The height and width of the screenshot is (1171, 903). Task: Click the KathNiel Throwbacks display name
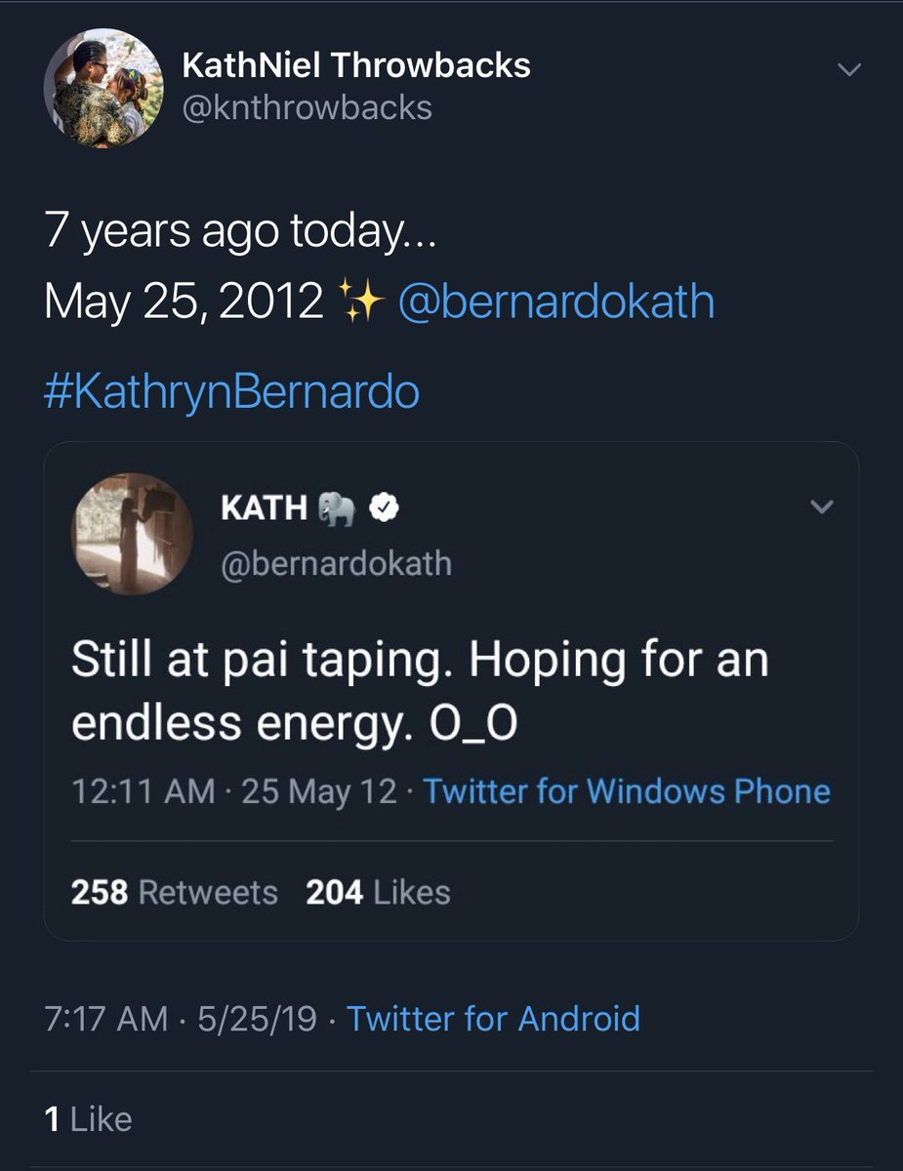point(356,65)
